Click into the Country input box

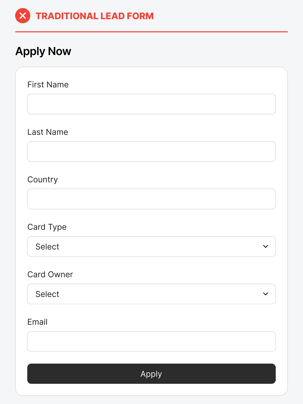151,199
